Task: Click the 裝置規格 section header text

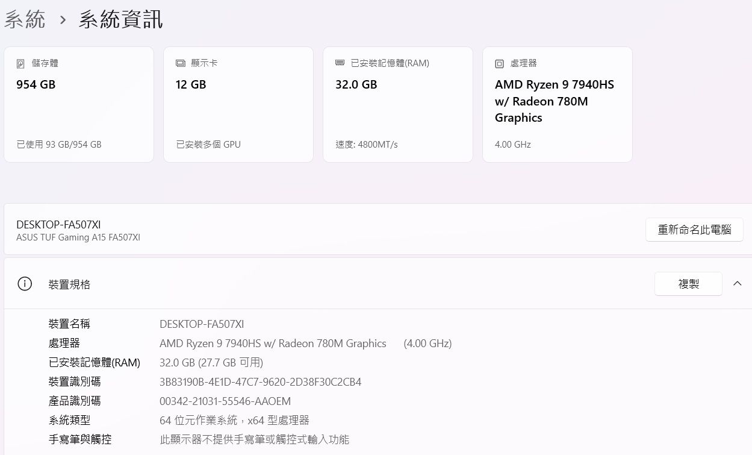Action: [69, 284]
